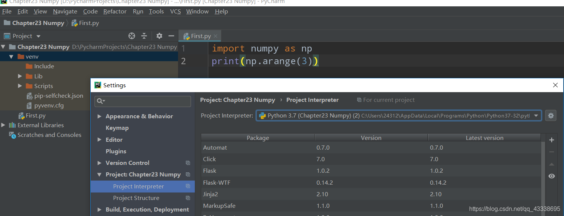Sort by Latest version column header
The image size is (564, 216).
click(484, 138)
